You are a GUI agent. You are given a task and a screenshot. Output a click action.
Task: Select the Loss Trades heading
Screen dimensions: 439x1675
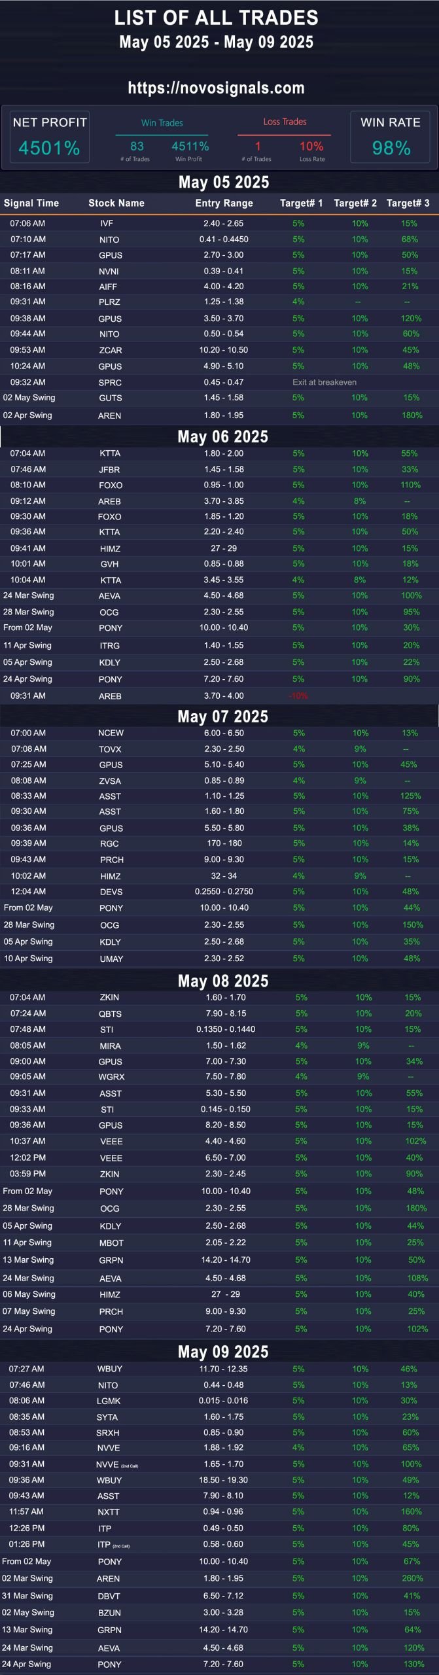(285, 122)
